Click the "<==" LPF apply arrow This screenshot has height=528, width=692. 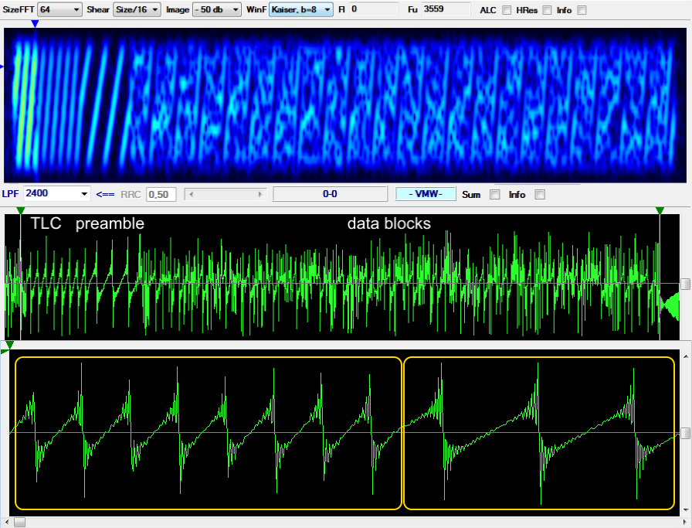point(106,194)
